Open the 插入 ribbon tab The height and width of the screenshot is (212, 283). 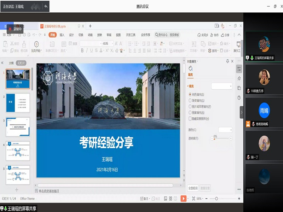coord(62,35)
